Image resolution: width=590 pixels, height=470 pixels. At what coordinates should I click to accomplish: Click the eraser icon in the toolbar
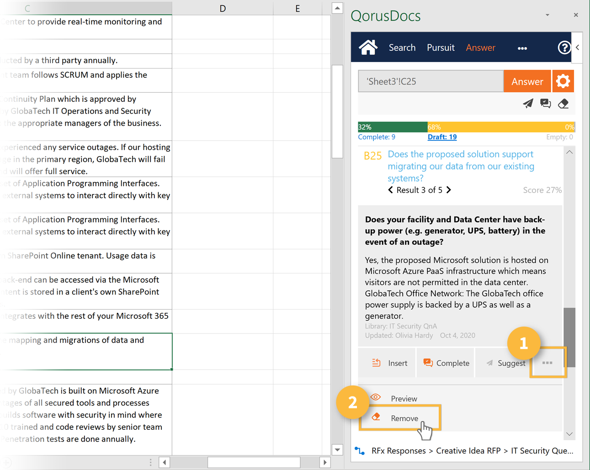pyautogui.click(x=563, y=104)
